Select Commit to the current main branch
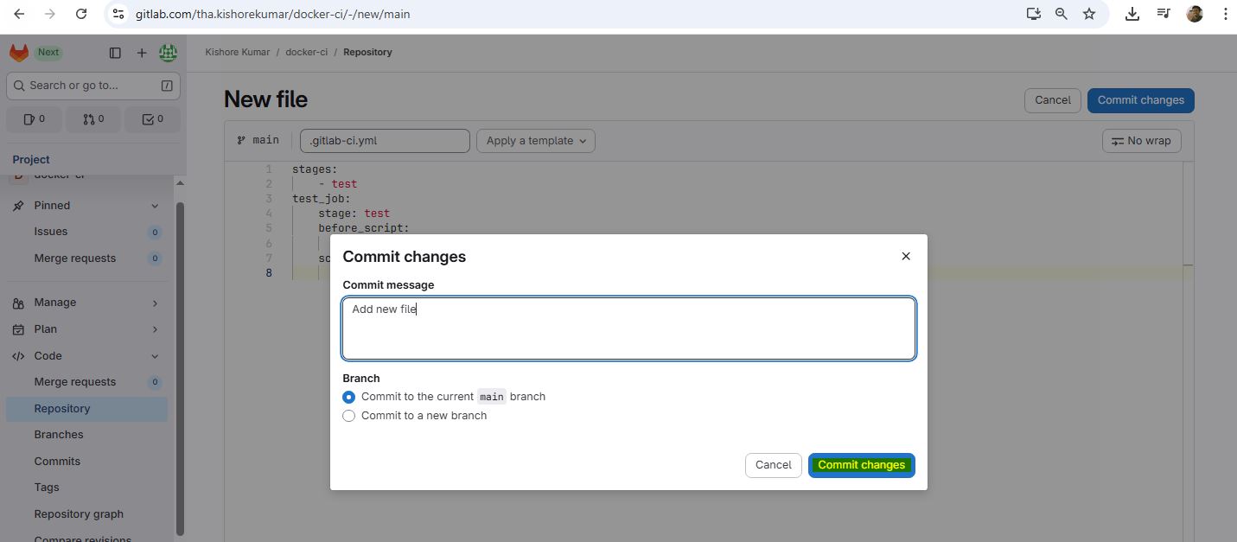The width and height of the screenshot is (1237, 542). 349,397
